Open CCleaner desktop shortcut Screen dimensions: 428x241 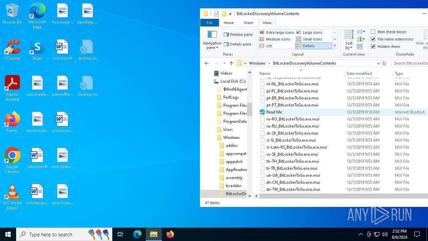(x=12, y=50)
